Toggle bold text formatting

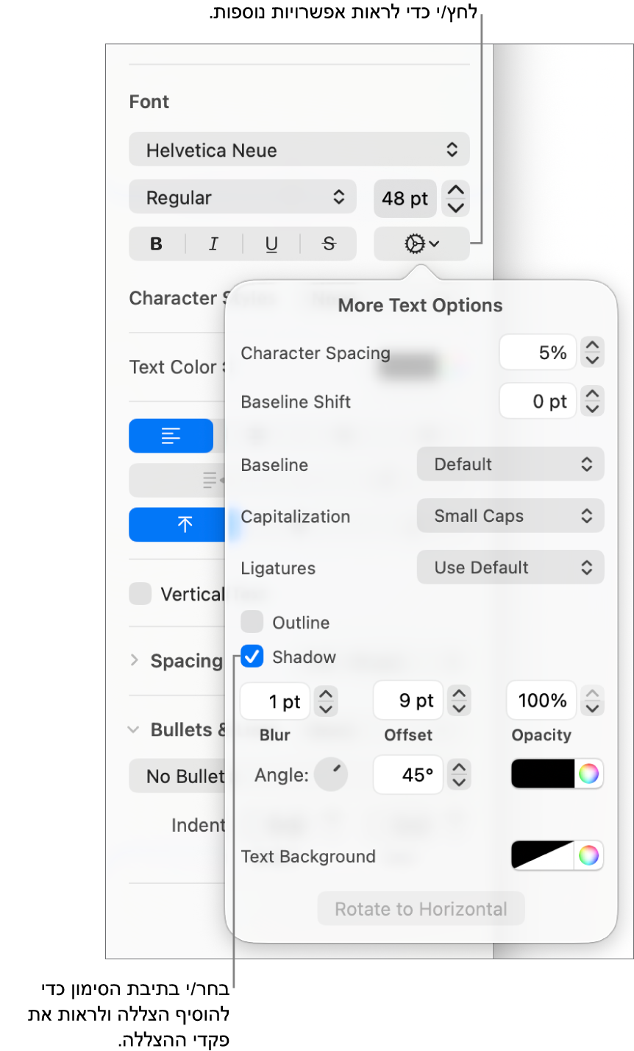tap(157, 244)
